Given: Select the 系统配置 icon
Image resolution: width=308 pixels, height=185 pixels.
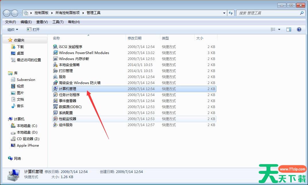Looking at the screenshot, I should (x=56, y=113).
